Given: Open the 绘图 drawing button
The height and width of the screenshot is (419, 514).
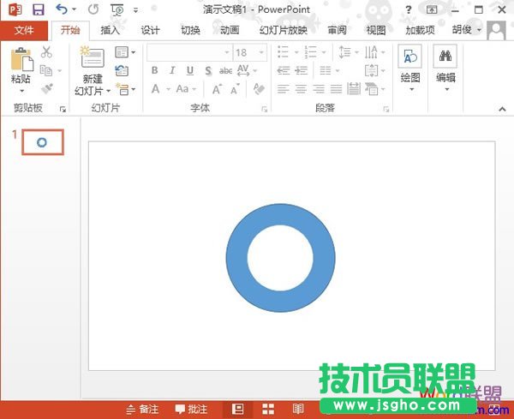Looking at the screenshot, I should (x=410, y=69).
